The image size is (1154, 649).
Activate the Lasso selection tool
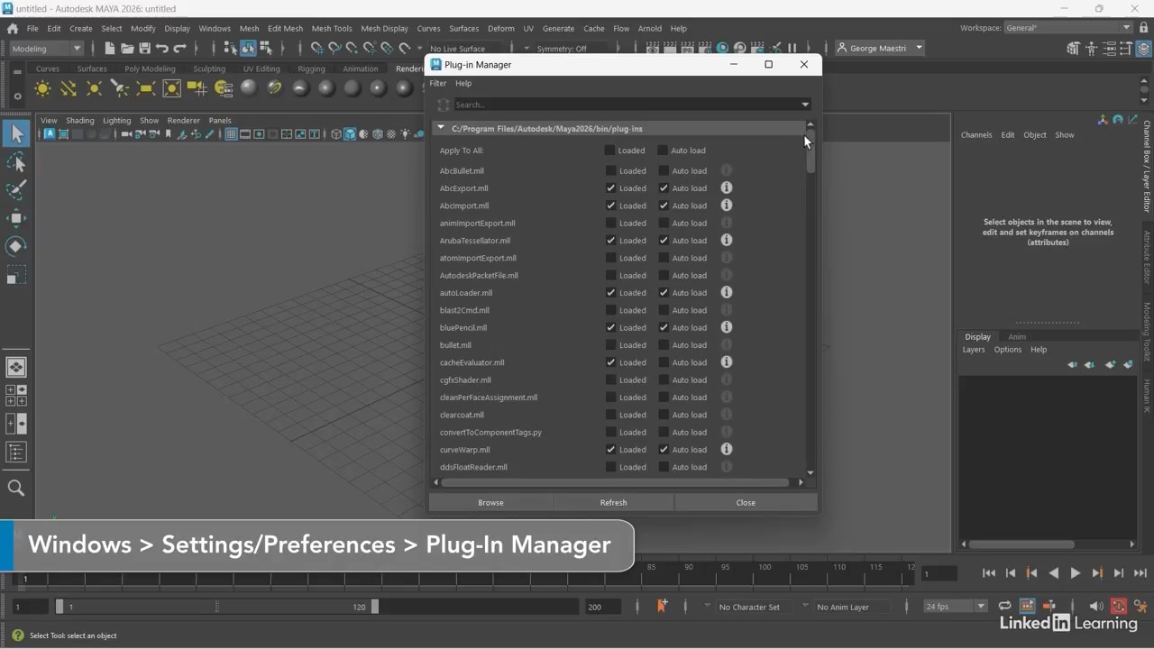click(x=16, y=162)
